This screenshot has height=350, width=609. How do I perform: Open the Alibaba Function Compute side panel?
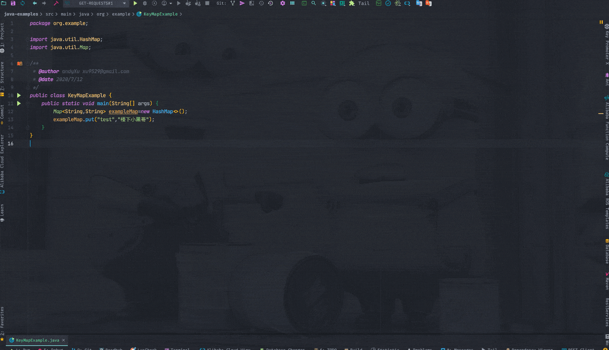[x=606, y=127]
